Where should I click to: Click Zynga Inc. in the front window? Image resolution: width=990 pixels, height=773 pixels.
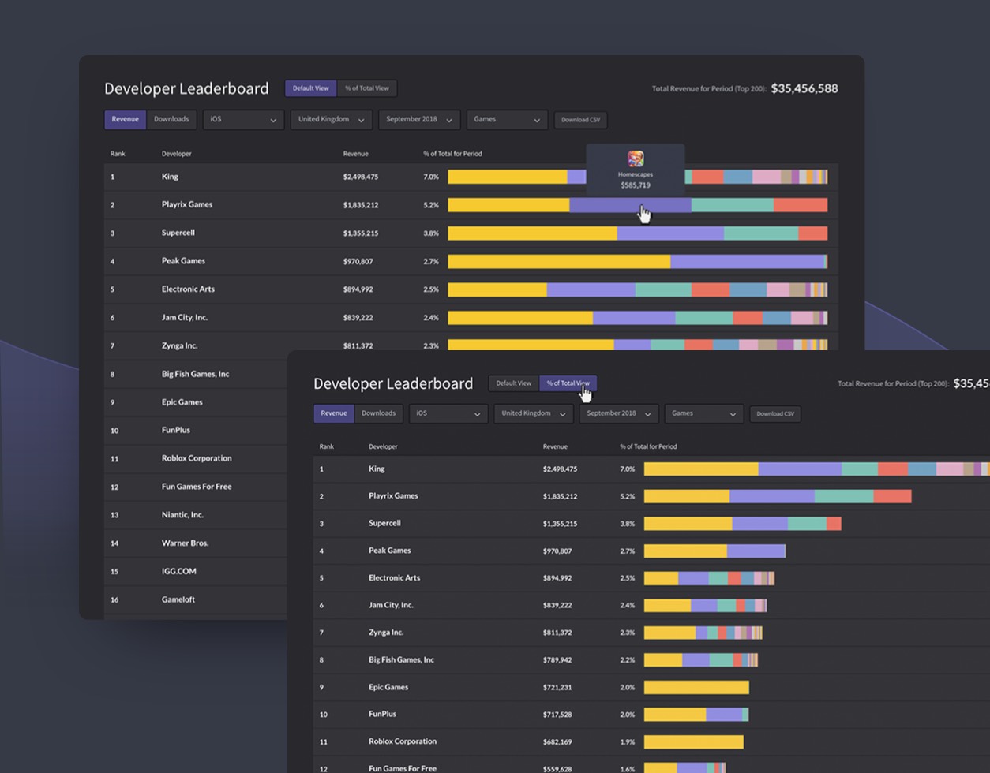tap(386, 632)
